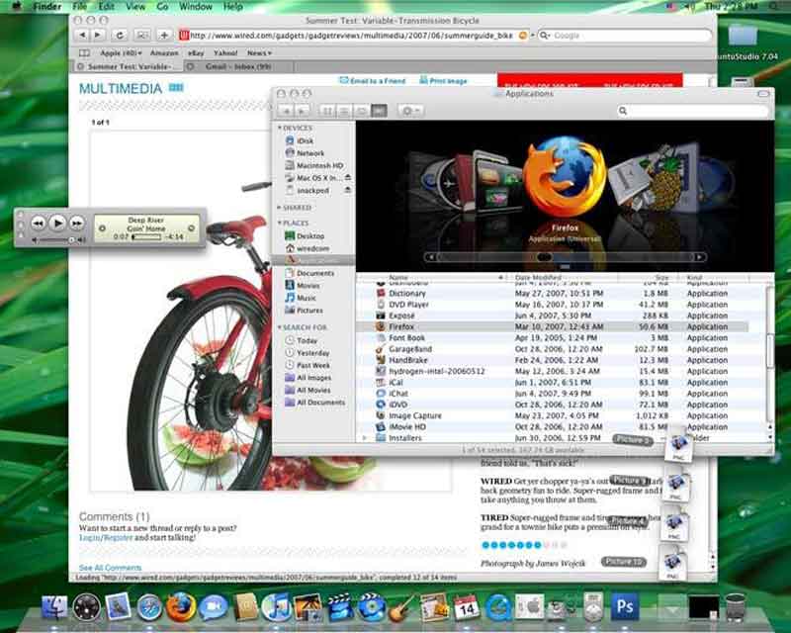
Task: Follow the Login/Register link
Action: [x=106, y=538]
